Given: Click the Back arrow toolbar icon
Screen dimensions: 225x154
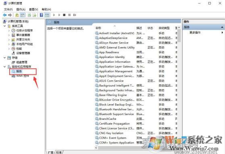Looking at the screenshot, I should (5, 15).
